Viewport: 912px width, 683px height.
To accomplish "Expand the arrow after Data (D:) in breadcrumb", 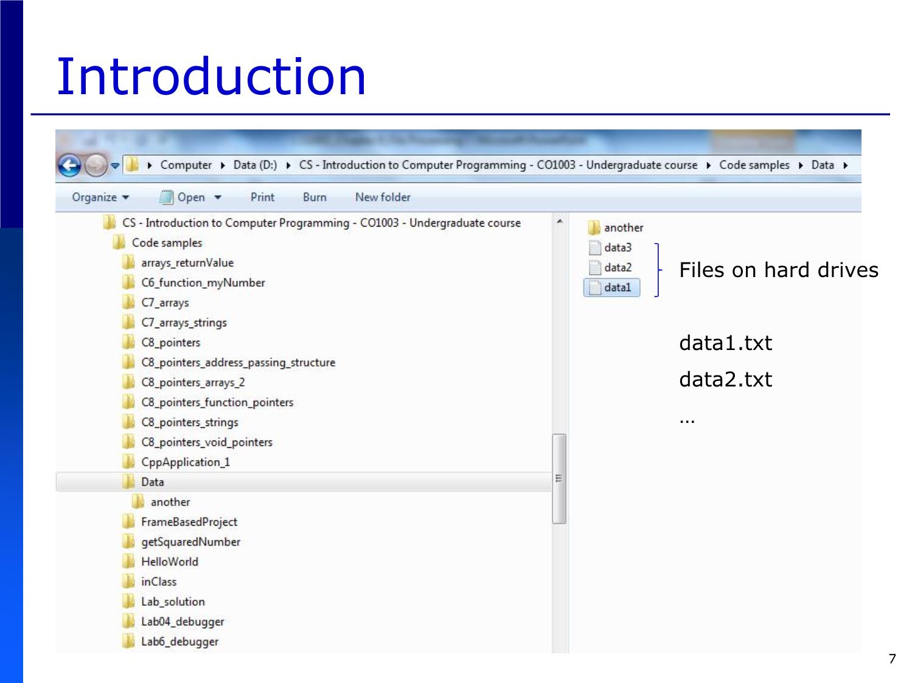I will point(288,165).
